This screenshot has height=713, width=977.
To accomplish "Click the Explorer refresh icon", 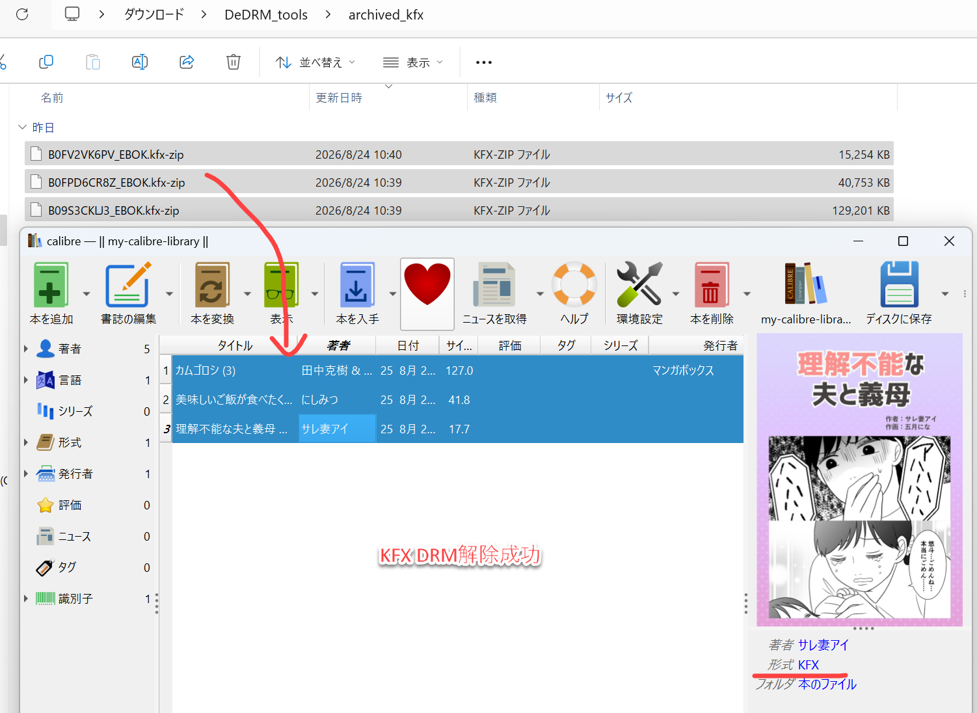I will [x=22, y=14].
